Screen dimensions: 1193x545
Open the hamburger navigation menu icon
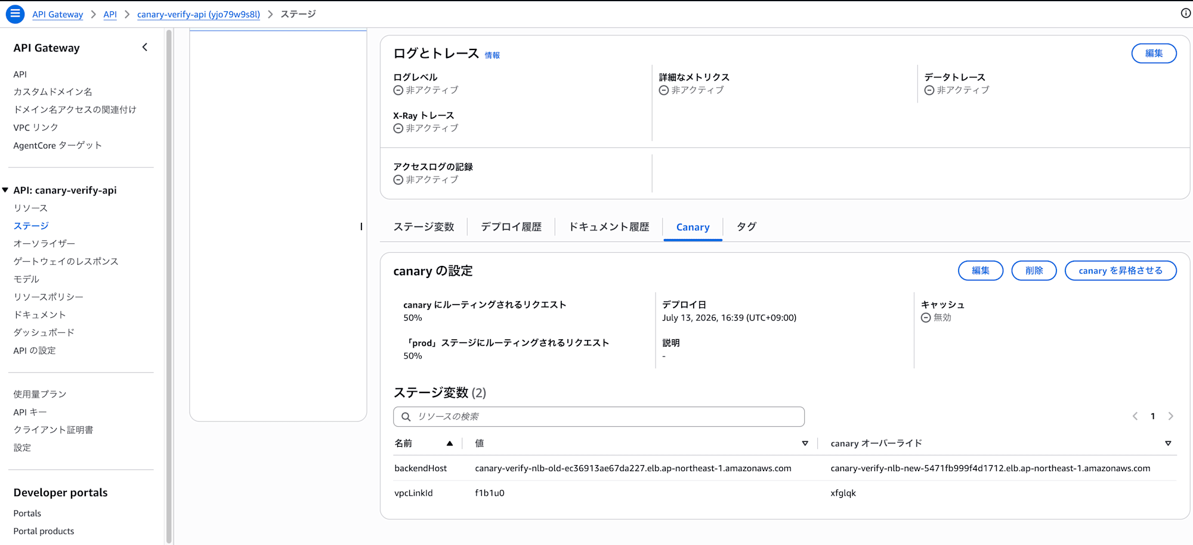coord(15,14)
